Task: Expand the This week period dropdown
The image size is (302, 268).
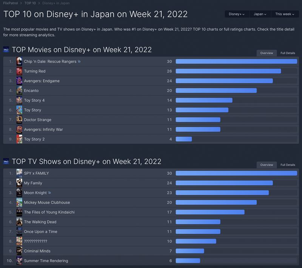Action: pyautogui.click(x=285, y=14)
